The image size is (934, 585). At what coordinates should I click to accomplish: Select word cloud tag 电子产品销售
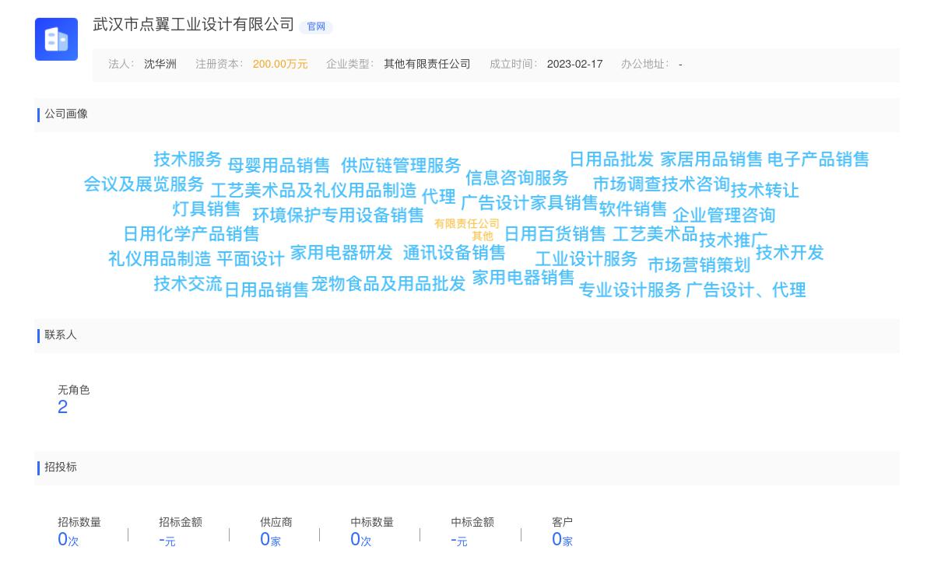[x=818, y=159]
